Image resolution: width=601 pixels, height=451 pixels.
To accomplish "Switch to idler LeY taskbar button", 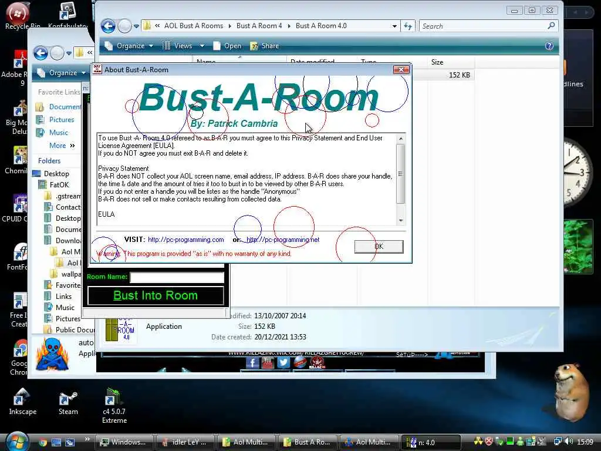I will (185, 442).
